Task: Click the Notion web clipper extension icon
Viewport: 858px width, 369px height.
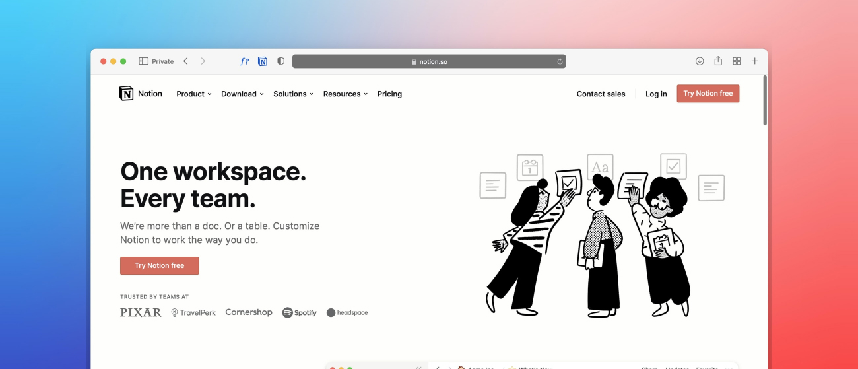Action: (x=263, y=61)
